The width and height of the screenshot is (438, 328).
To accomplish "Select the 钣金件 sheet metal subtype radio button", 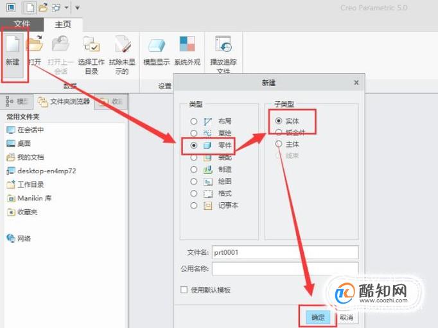I will (x=279, y=132).
